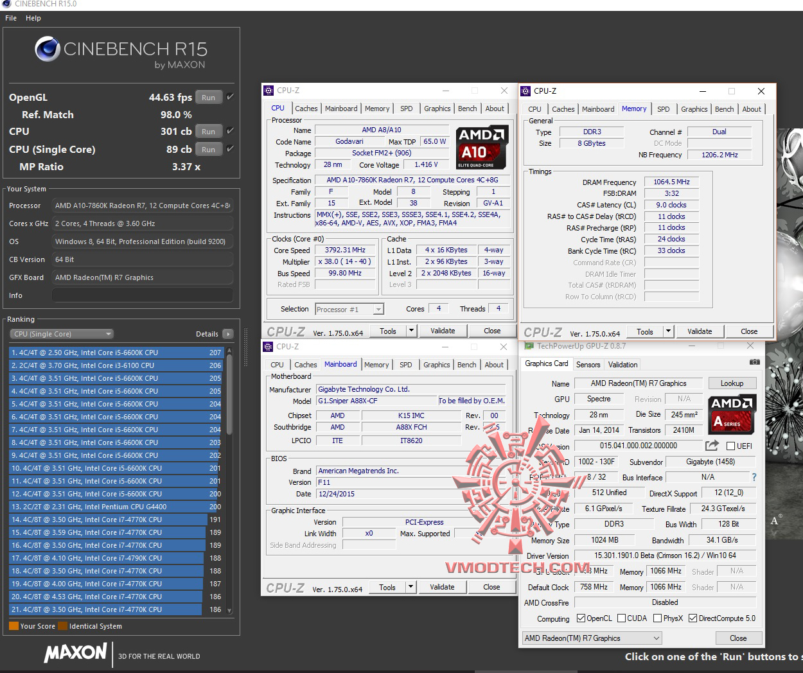Screen dimensions: 803x673
Task: Click the Cinebench R15 logo
Action: pyautogui.click(x=121, y=52)
